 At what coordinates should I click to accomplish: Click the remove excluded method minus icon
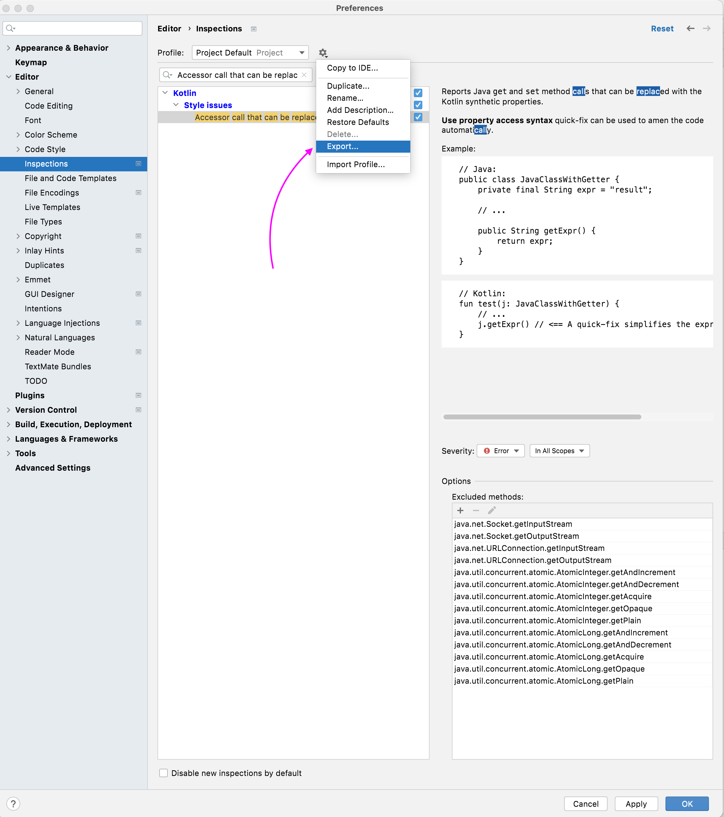click(x=476, y=510)
